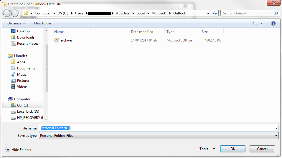Open the view options dropdown arrow
282x158 pixels.
(261, 23)
